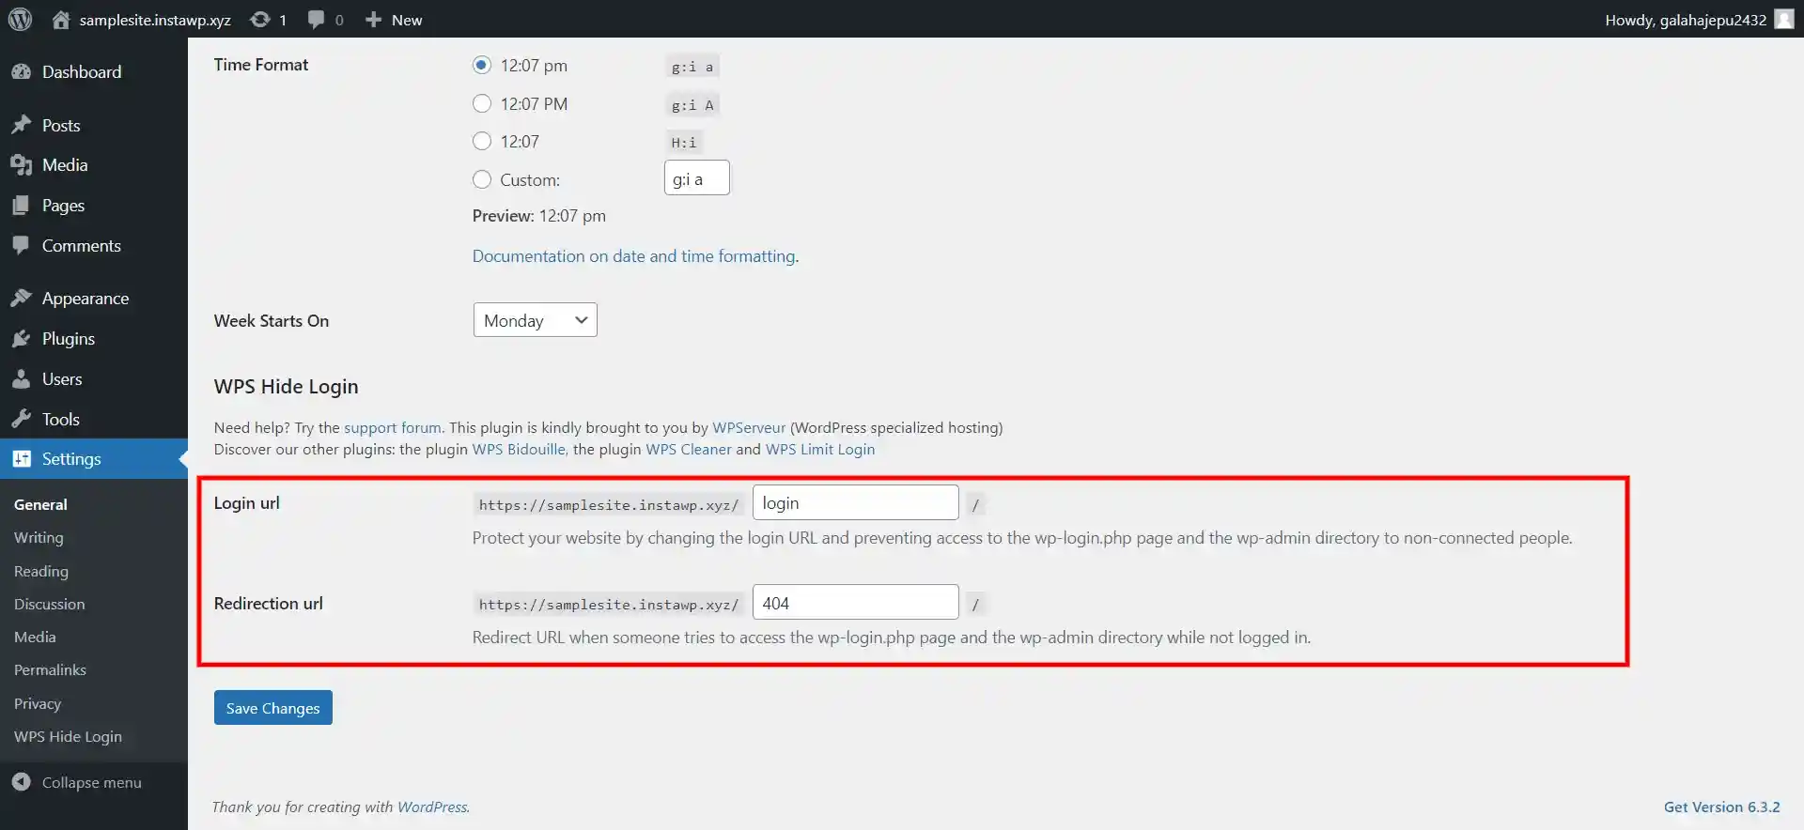This screenshot has width=1804, height=830.
Task: Click the Users person icon
Action: coord(22,378)
